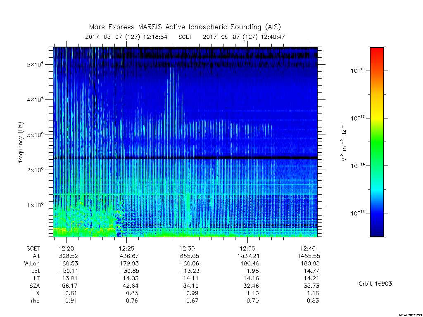The image size is (423, 317).
Task: Click the "W.Lon" row label
Action: [x=32, y=263]
